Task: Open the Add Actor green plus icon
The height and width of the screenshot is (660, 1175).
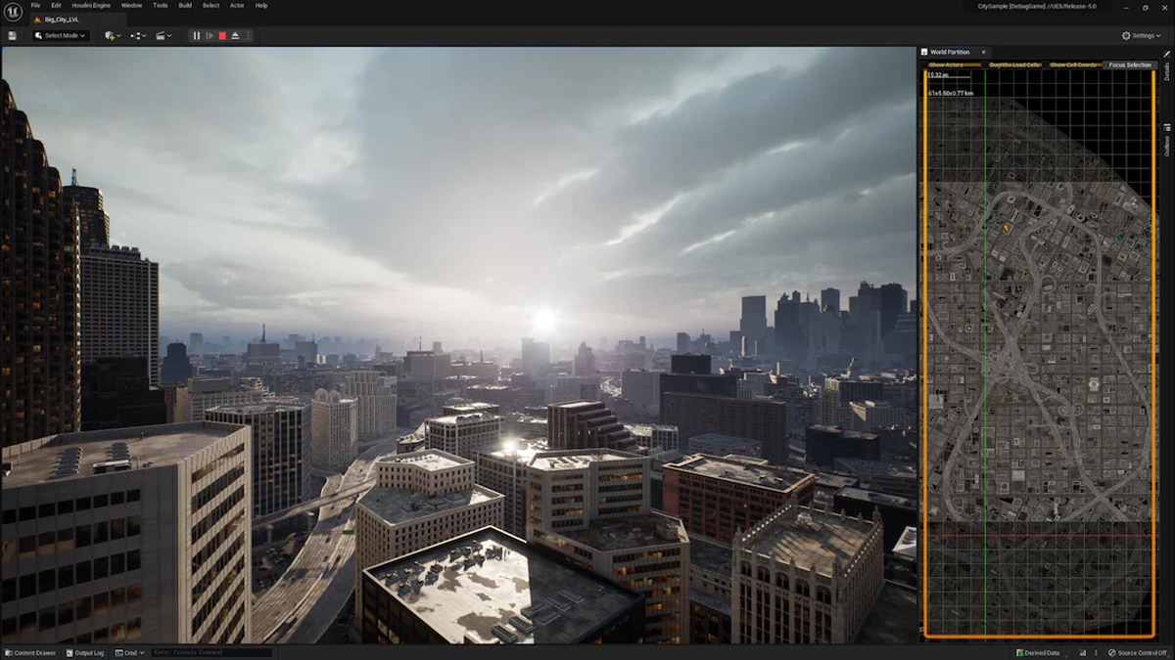Action: coord(108,35)
